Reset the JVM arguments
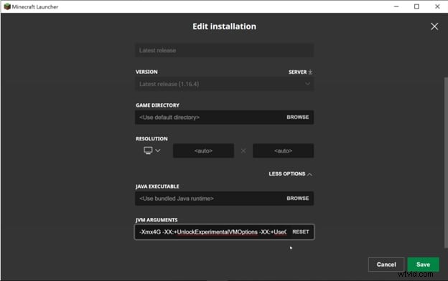 pos(301,232)
